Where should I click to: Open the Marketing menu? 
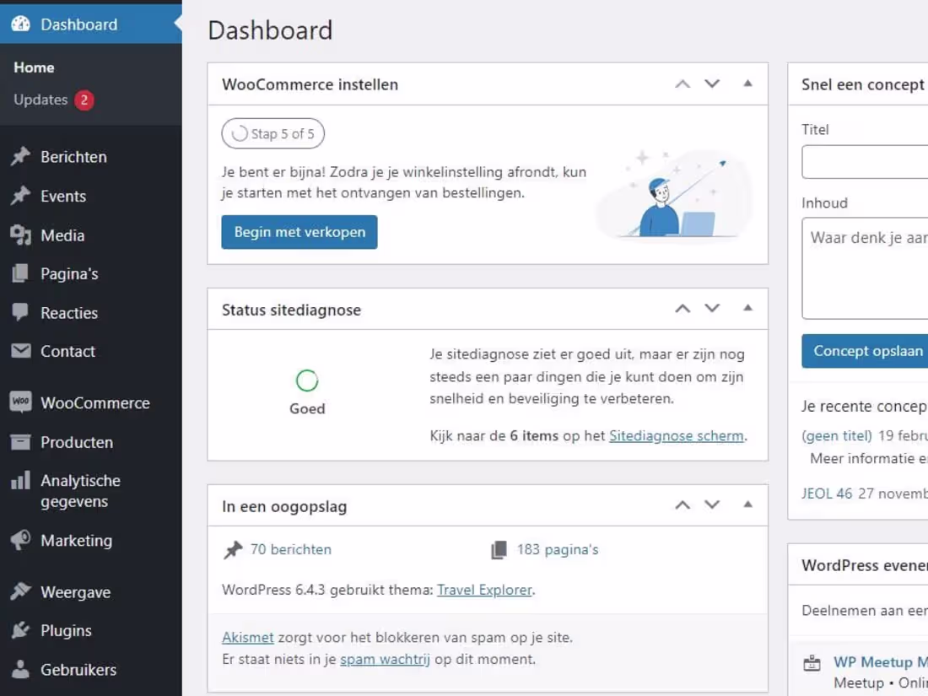point(90,540)
